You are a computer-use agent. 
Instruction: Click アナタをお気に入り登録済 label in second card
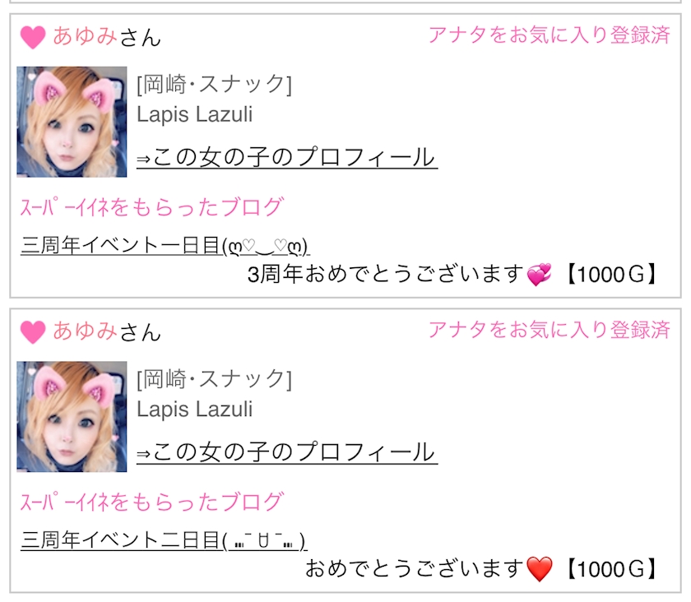pos(550,330)
